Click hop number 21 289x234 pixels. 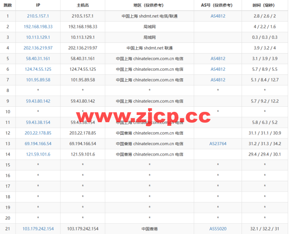(8, 229)
